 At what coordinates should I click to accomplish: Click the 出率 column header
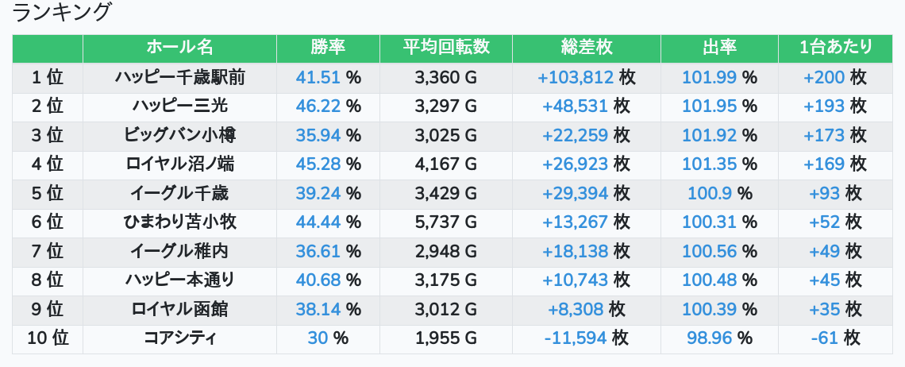[719, 48]
